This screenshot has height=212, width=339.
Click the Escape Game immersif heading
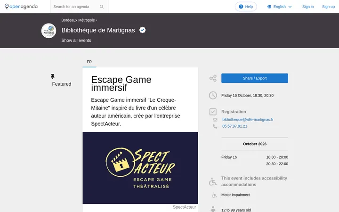point(121,83)
